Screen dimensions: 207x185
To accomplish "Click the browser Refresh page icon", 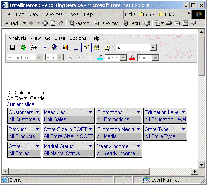I will [53, 23].
